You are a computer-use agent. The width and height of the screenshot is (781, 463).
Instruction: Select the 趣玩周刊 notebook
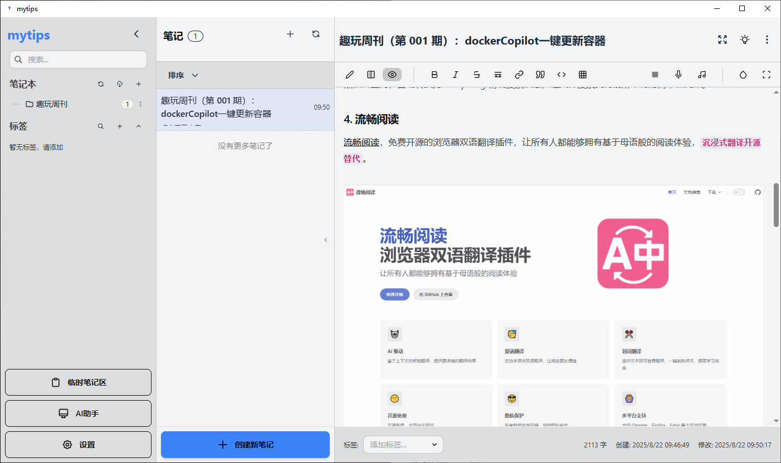(x=52, y=104)
